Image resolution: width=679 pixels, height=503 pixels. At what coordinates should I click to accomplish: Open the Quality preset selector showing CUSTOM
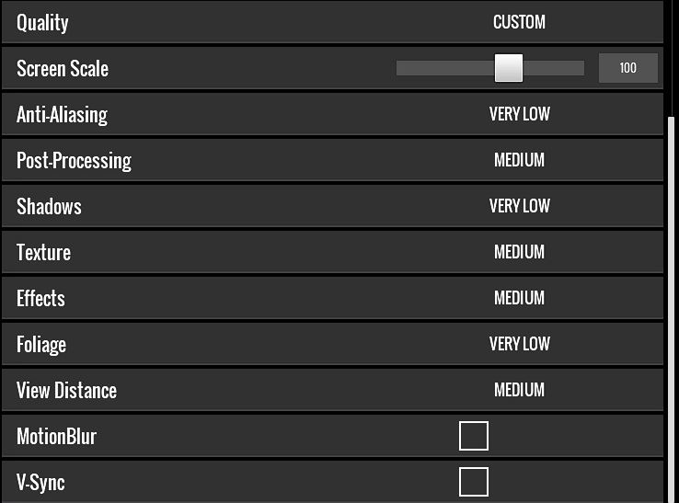519,22
